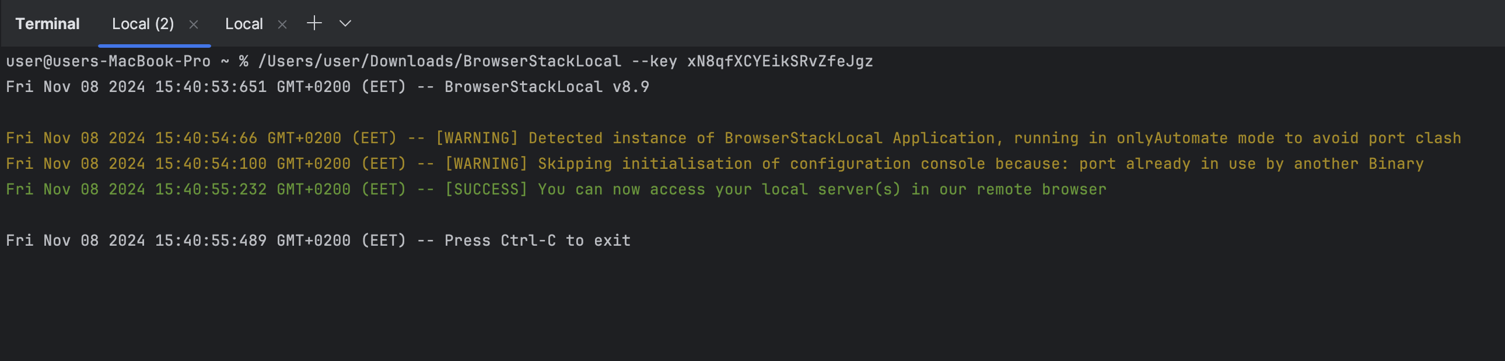Close the Local (2) terminal tab
The image size is (1505, 361).
194,24
